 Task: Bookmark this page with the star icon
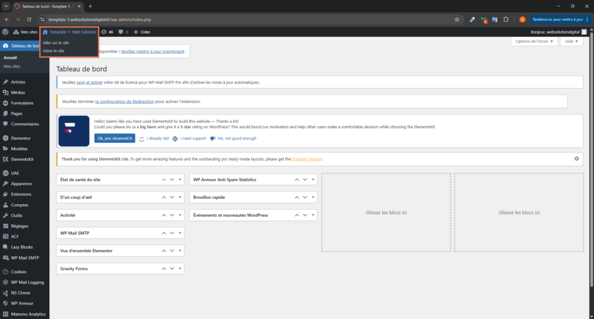457,19
